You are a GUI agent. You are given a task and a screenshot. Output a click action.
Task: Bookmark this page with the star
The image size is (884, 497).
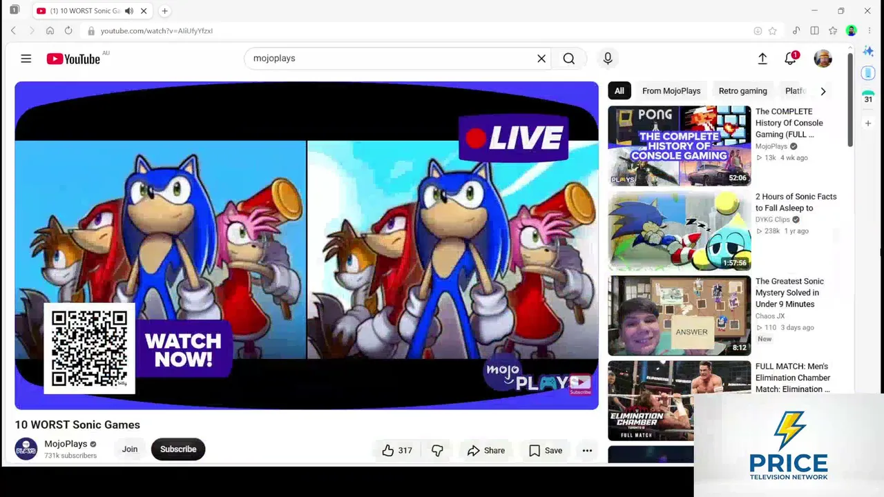click(x=773, y=31)
